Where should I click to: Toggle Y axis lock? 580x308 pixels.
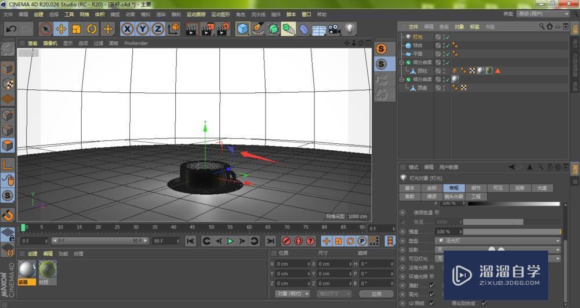pos(143,29)
